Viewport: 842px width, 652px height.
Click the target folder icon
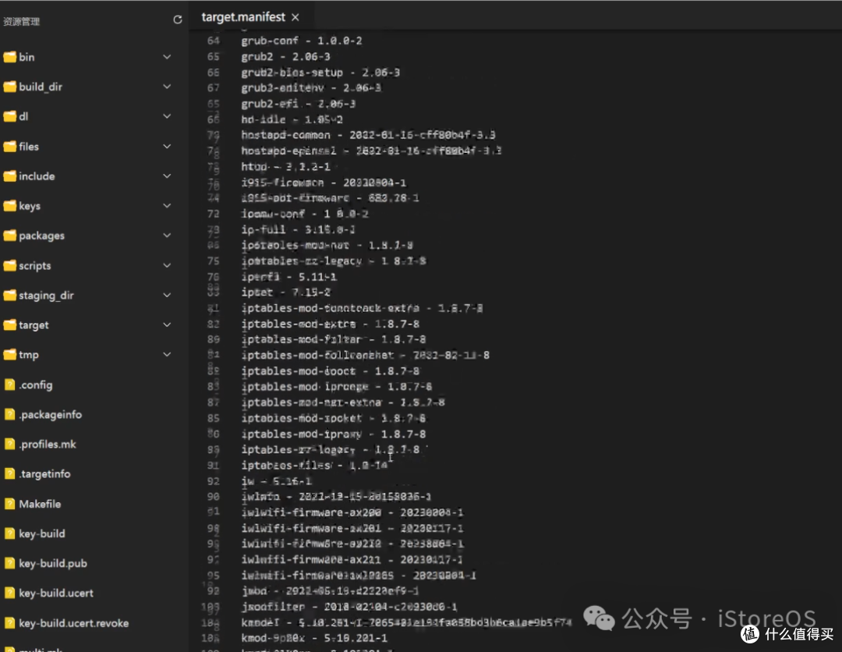pos(9,325)
